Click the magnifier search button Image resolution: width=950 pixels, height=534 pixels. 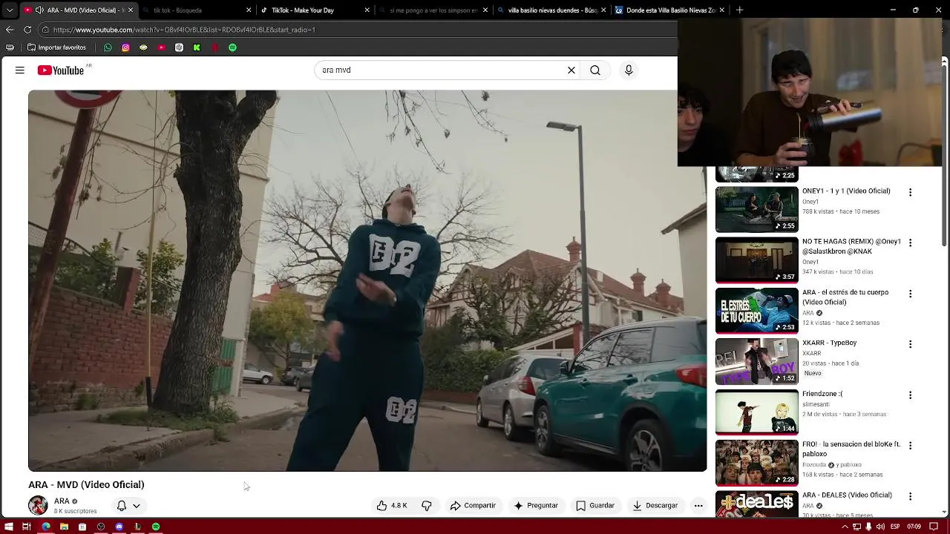[595, 70]
